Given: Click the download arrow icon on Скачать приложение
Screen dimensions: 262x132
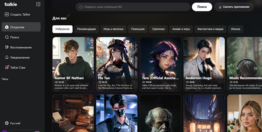Looking at the screenshot, I should pyautogui.click(x=220, y=7).
